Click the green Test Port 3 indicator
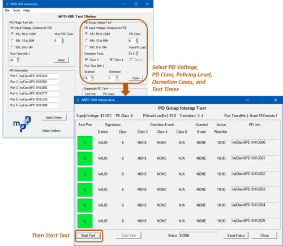This screenshot has width=283, height=246. (85, 174)
